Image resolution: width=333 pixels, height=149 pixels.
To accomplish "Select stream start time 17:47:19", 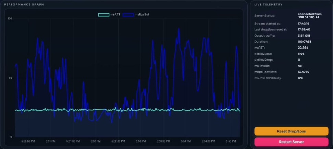I will click(x=304, y=24).
